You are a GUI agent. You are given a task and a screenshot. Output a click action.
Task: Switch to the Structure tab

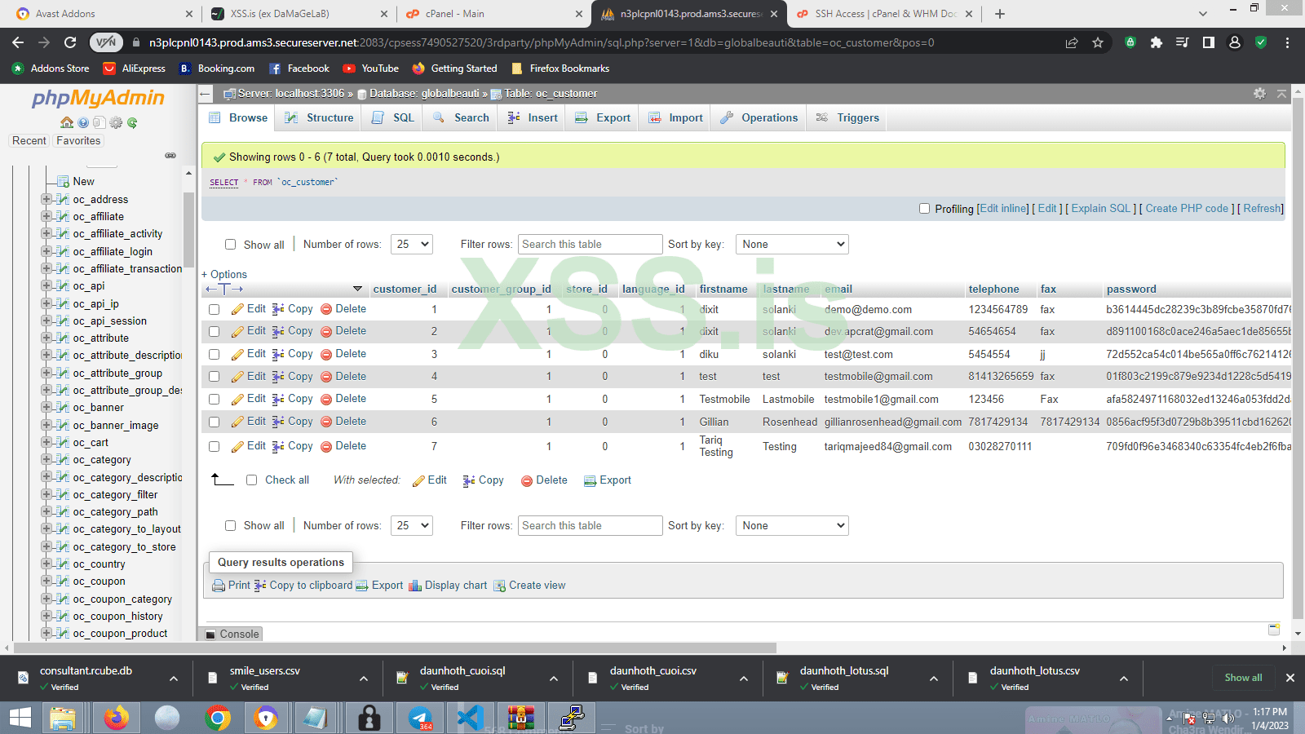[x=319, y=118]
